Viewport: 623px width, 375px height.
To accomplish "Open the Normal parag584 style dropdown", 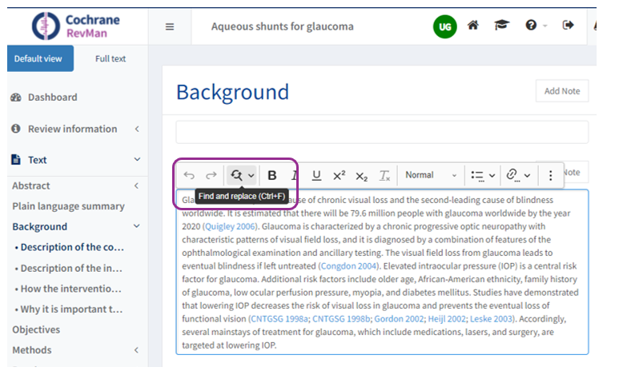I will [431, 175].
